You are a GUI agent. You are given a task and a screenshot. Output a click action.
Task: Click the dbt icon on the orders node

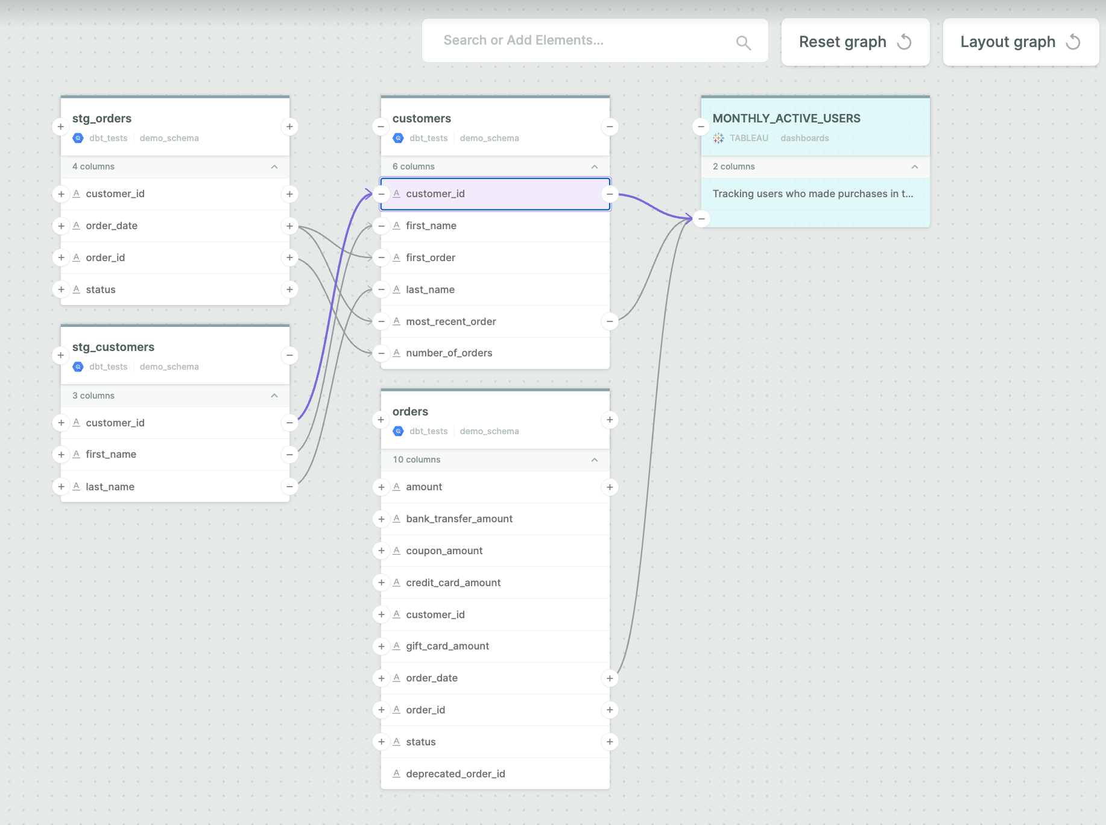(398, 431)
